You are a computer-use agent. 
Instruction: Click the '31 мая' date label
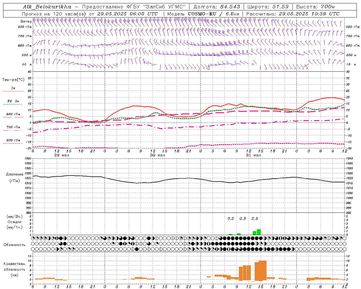coord(254,155)
